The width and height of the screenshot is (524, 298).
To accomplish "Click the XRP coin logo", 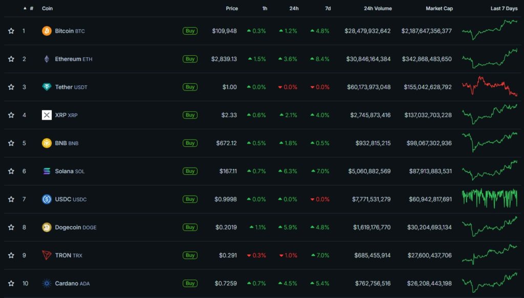I will [47, 115].
